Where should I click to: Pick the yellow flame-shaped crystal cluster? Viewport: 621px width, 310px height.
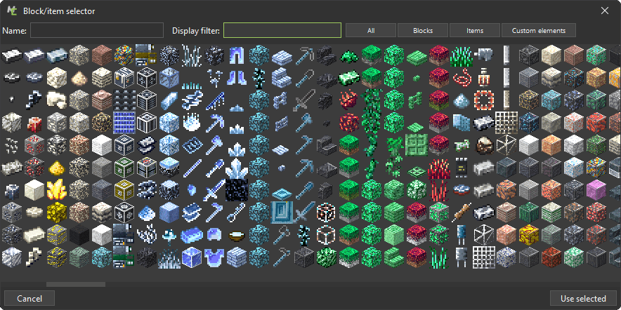click(56, 190)
